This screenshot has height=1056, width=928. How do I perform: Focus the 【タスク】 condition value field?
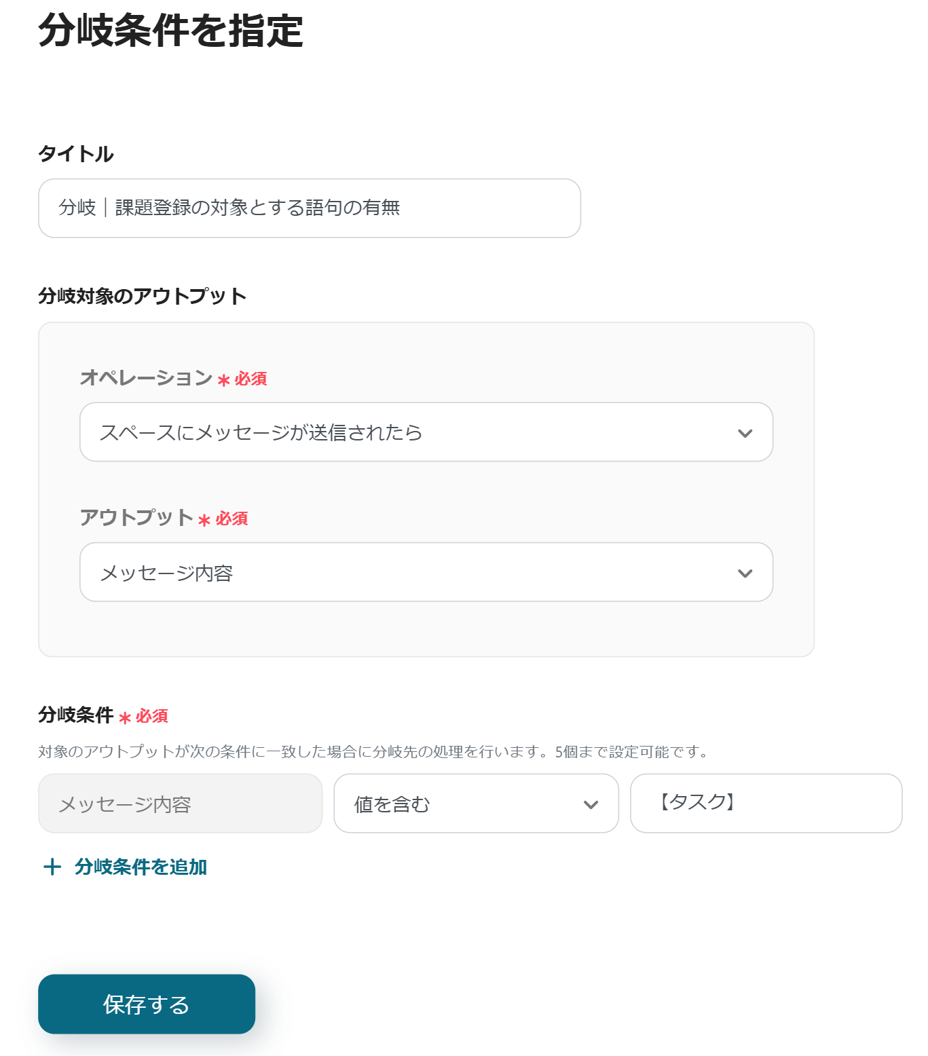pos(766,804)
